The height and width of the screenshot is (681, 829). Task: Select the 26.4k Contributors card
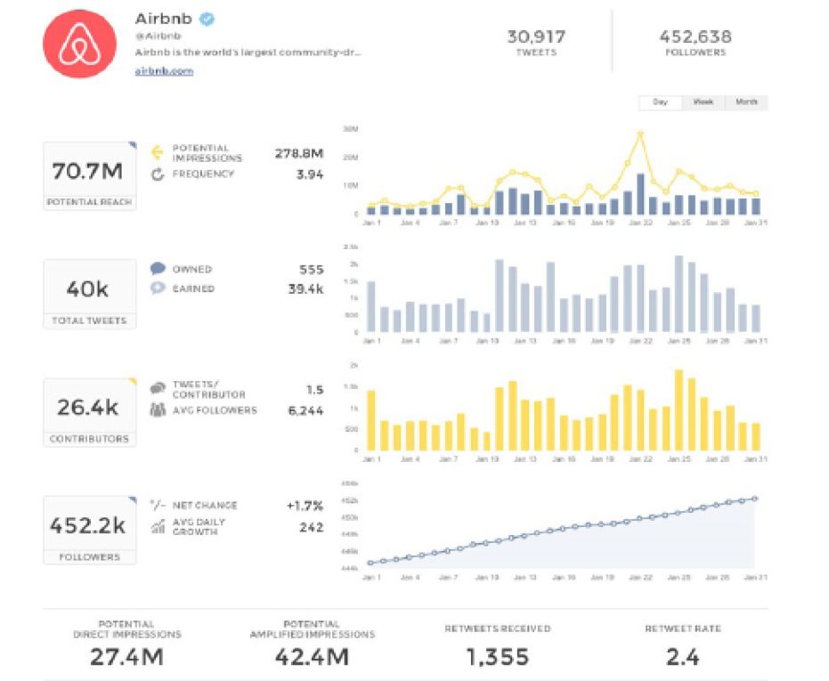89,412
